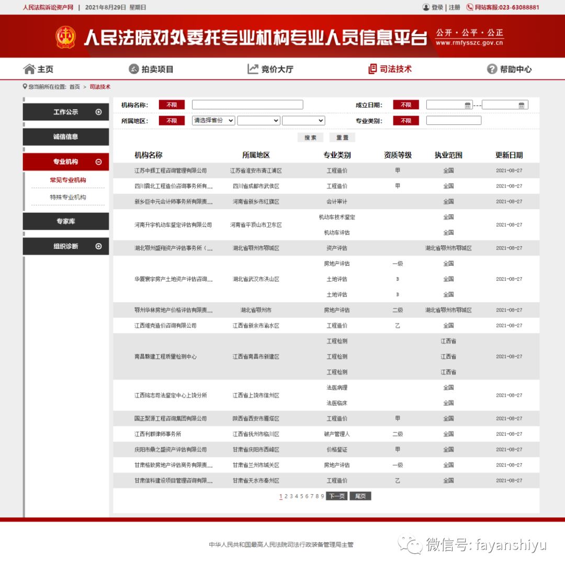The width and height of the screenshot is (565, 571).
Task: Click the auction gavel icon beside 拍卖项目
Action: coord(134,69)
